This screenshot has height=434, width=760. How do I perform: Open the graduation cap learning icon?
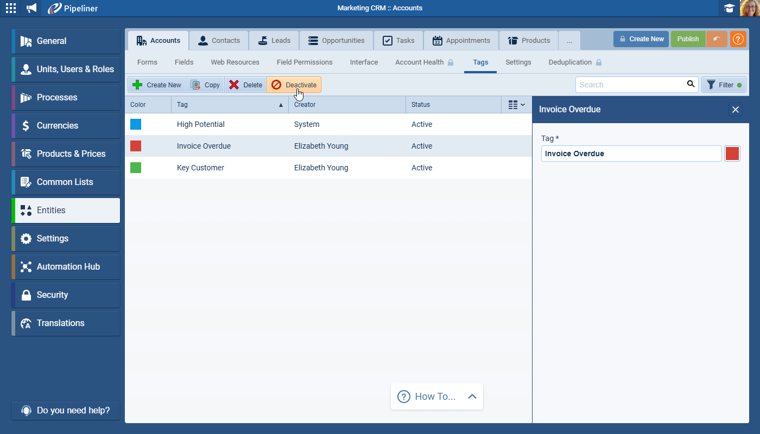[x=729, y=8]
